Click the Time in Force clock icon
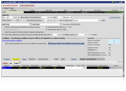 [41, 68]
